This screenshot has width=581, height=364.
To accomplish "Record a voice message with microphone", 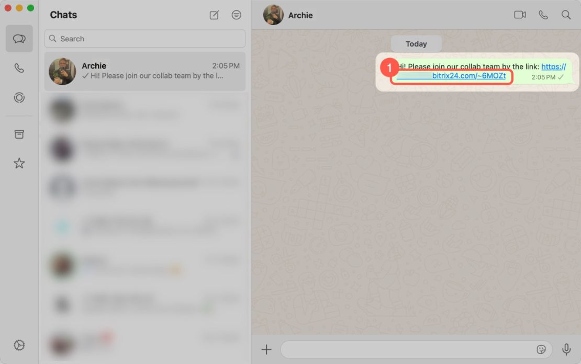I will point(566,349).
